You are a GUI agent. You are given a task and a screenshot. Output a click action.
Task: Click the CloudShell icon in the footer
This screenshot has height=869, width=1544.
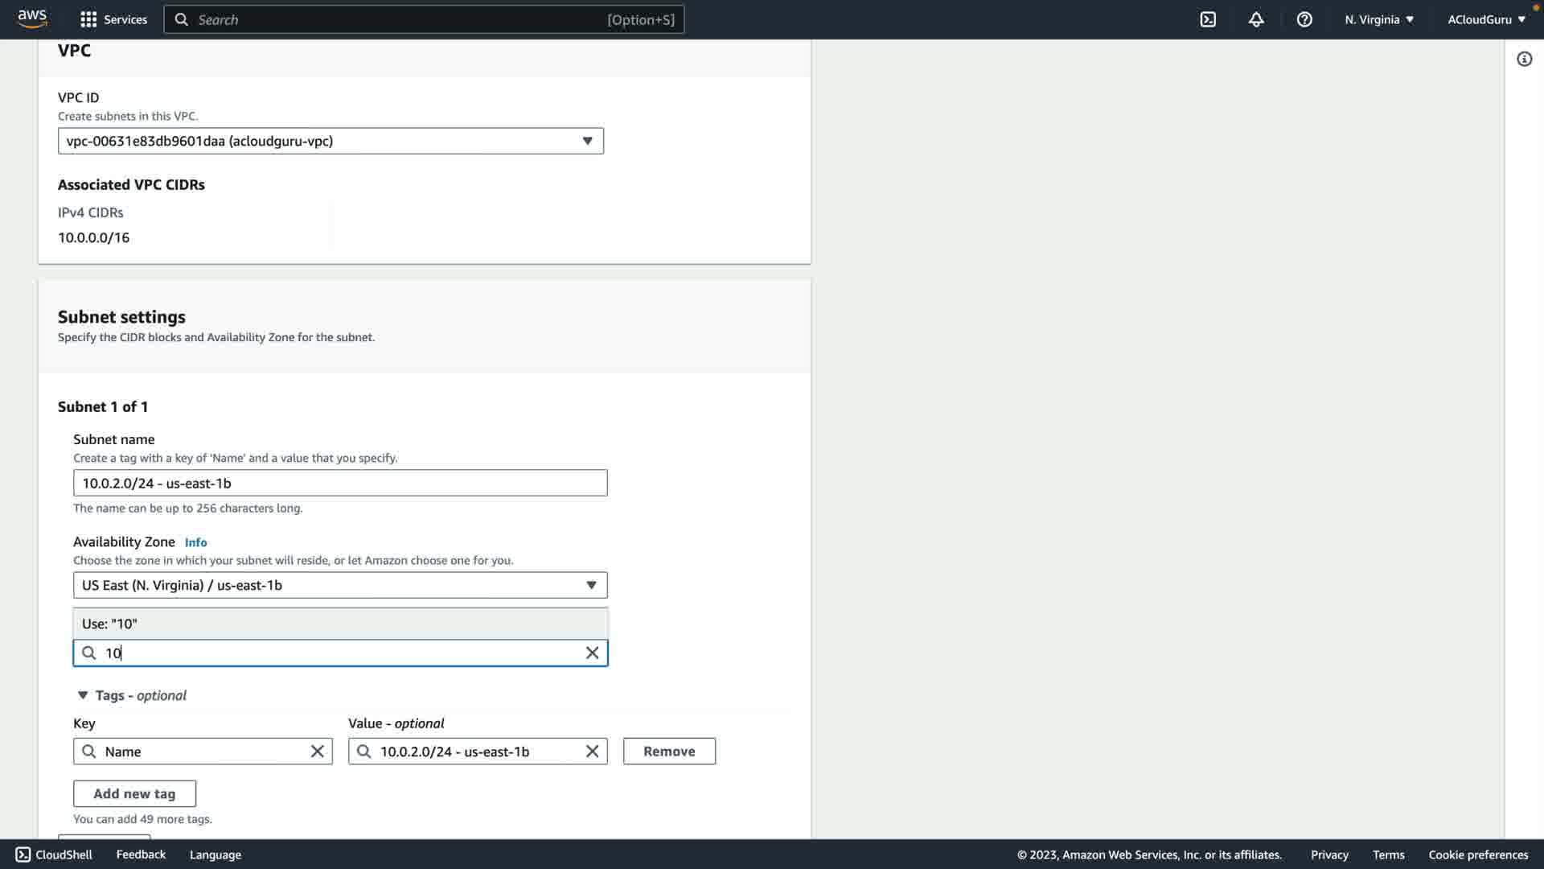coord(23,855)
